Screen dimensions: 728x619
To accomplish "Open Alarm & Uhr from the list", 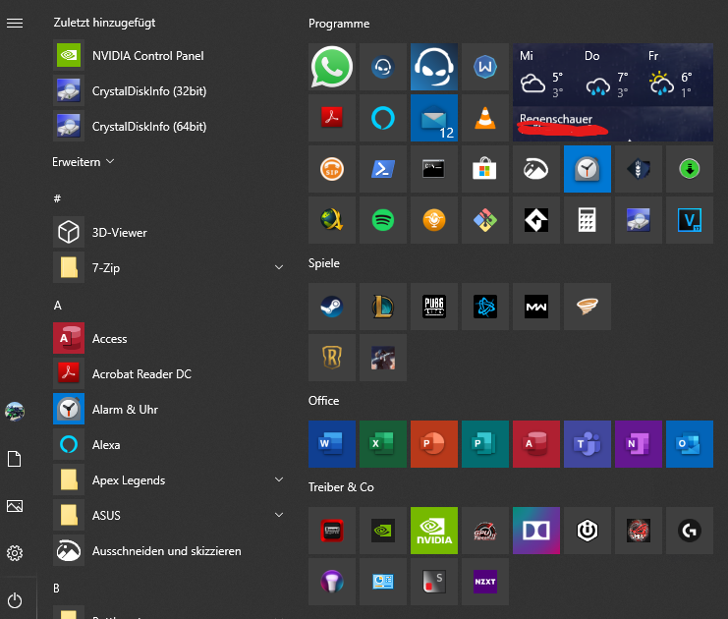I will 169,409.
